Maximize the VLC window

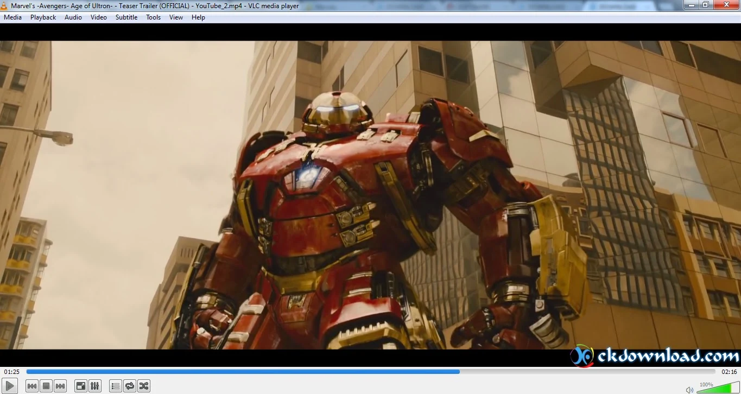(x=705, y=5)
